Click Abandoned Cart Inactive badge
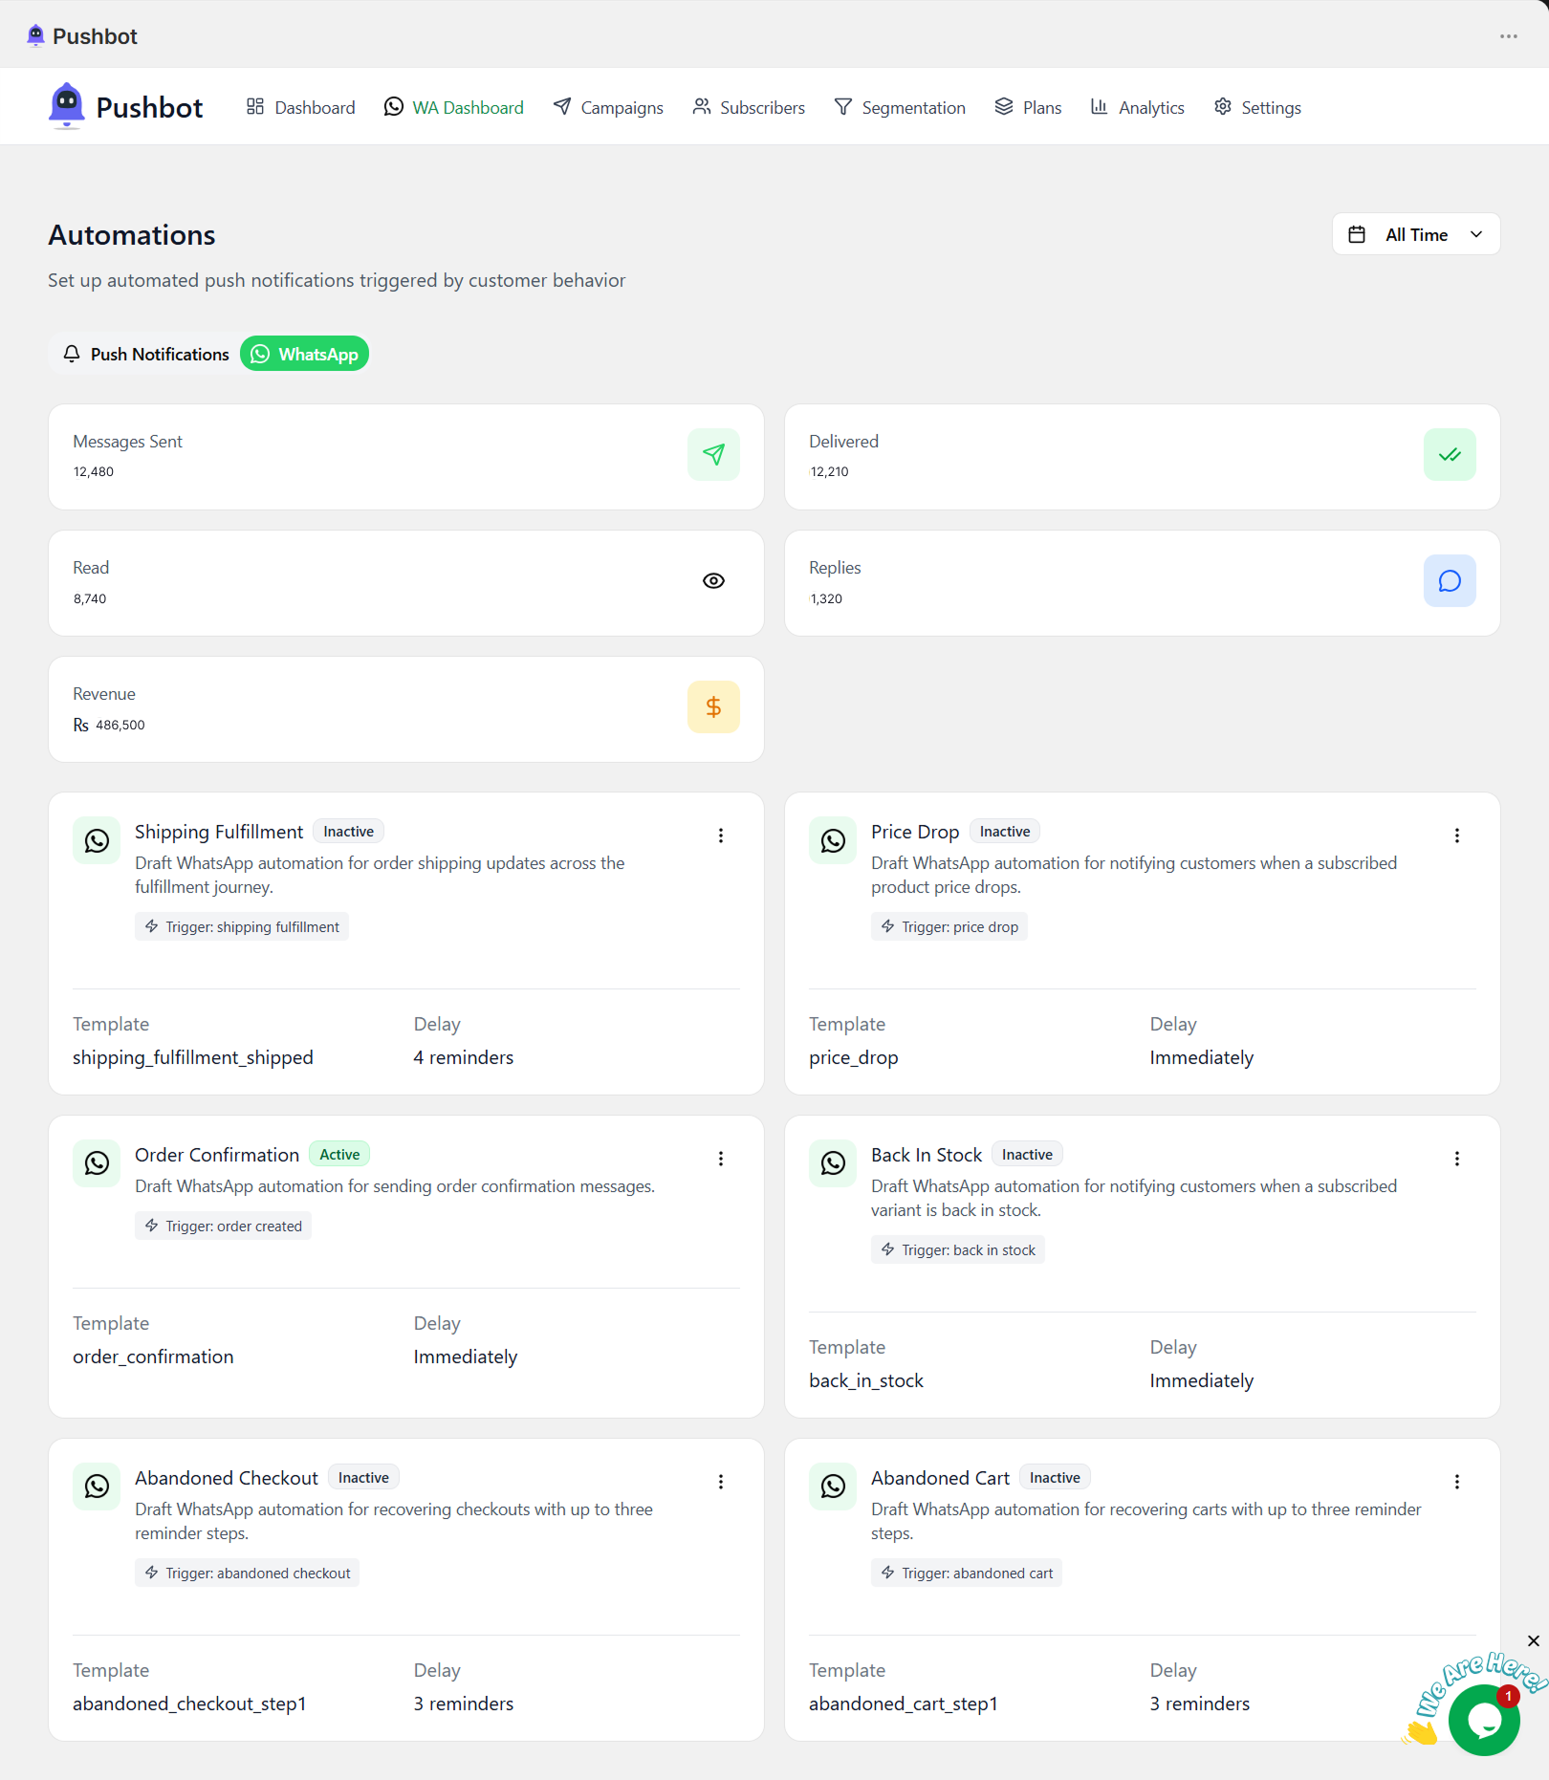Viewport: 1549px width, 1780px height. click(1055, 1478)
